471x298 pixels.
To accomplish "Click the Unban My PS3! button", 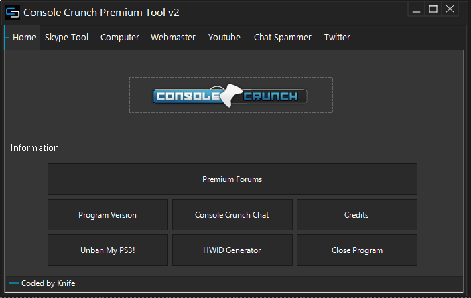I will coord(108,250).
